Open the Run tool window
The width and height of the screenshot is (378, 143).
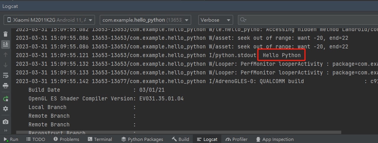click(x=11, y=139)
